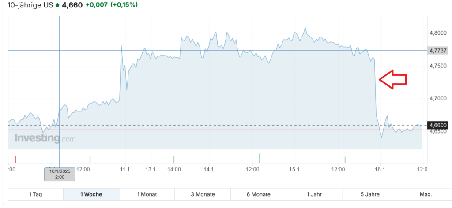Show the 1 Monat chart range

pos(147,194)
